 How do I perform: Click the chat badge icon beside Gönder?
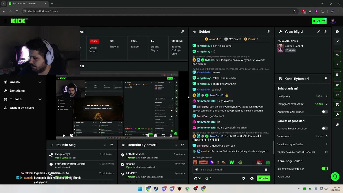pyautogui.click(x=252, y=178)
